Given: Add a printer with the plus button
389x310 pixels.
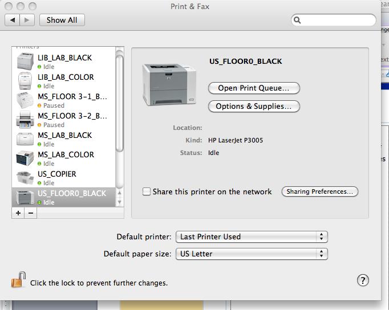Looking at the screenshot, I should click(x=18, y=213).
